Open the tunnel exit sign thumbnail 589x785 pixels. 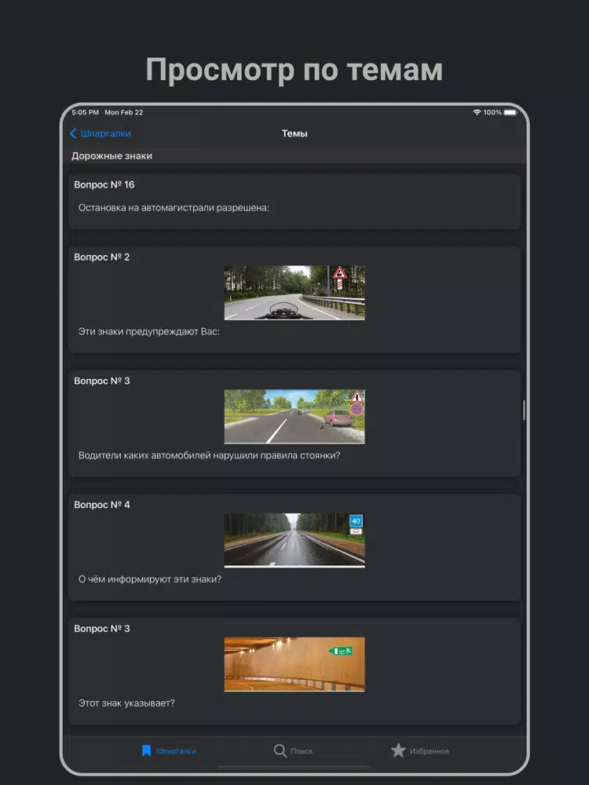294,664
